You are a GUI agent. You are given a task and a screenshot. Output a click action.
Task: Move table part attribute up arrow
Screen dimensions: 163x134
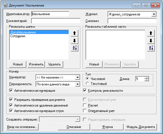tap(151, 33)
